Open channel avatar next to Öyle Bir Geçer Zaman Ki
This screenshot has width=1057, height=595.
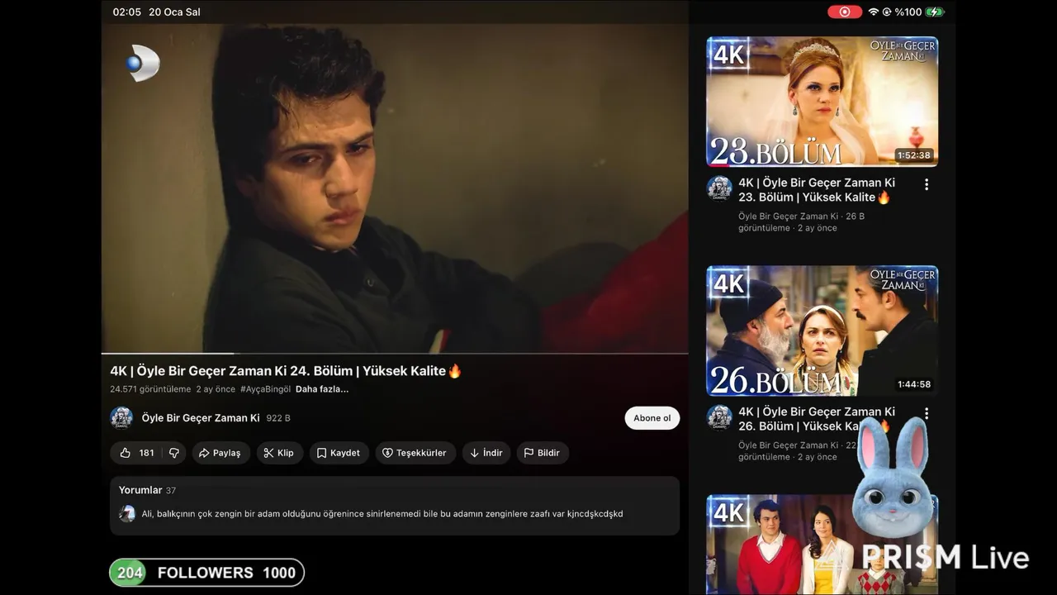[121, 418]
